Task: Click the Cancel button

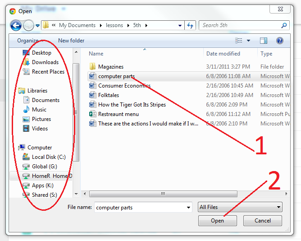Action: pyautogui.click(x=263, y=221)
